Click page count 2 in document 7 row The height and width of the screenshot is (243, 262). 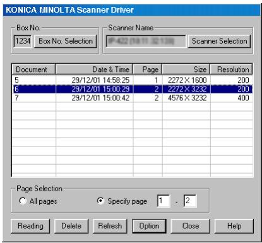(x=157, y=98)
